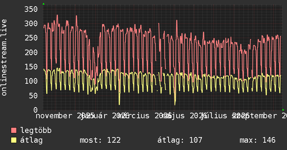The height and width of the screenshot is (150, 287).
Task: Click the 'átlag: 107' statistic
Action: point(180,140)
